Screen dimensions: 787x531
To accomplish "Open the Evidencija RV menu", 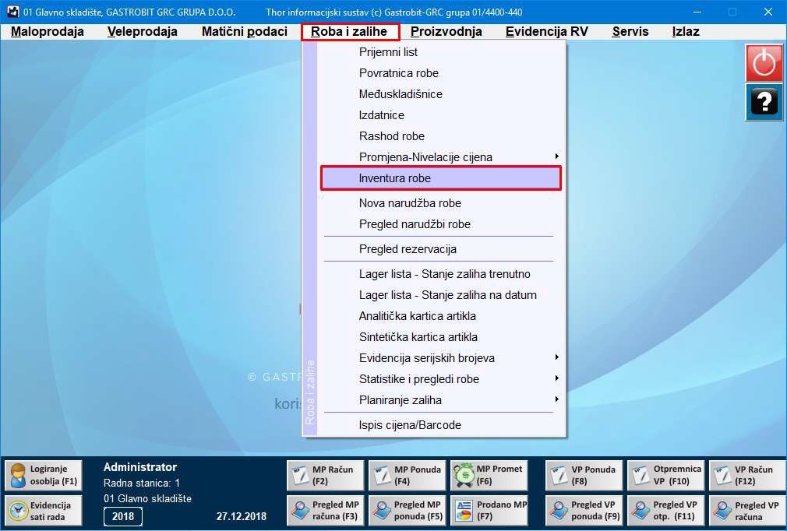I will pyautogui.click(x=546, y=32).
